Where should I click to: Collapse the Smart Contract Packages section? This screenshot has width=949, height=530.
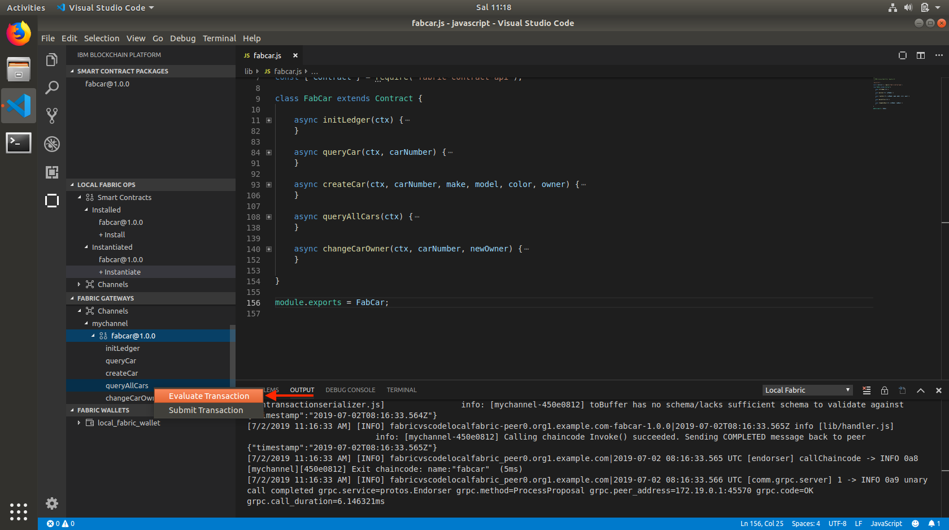tap(151, 71)
